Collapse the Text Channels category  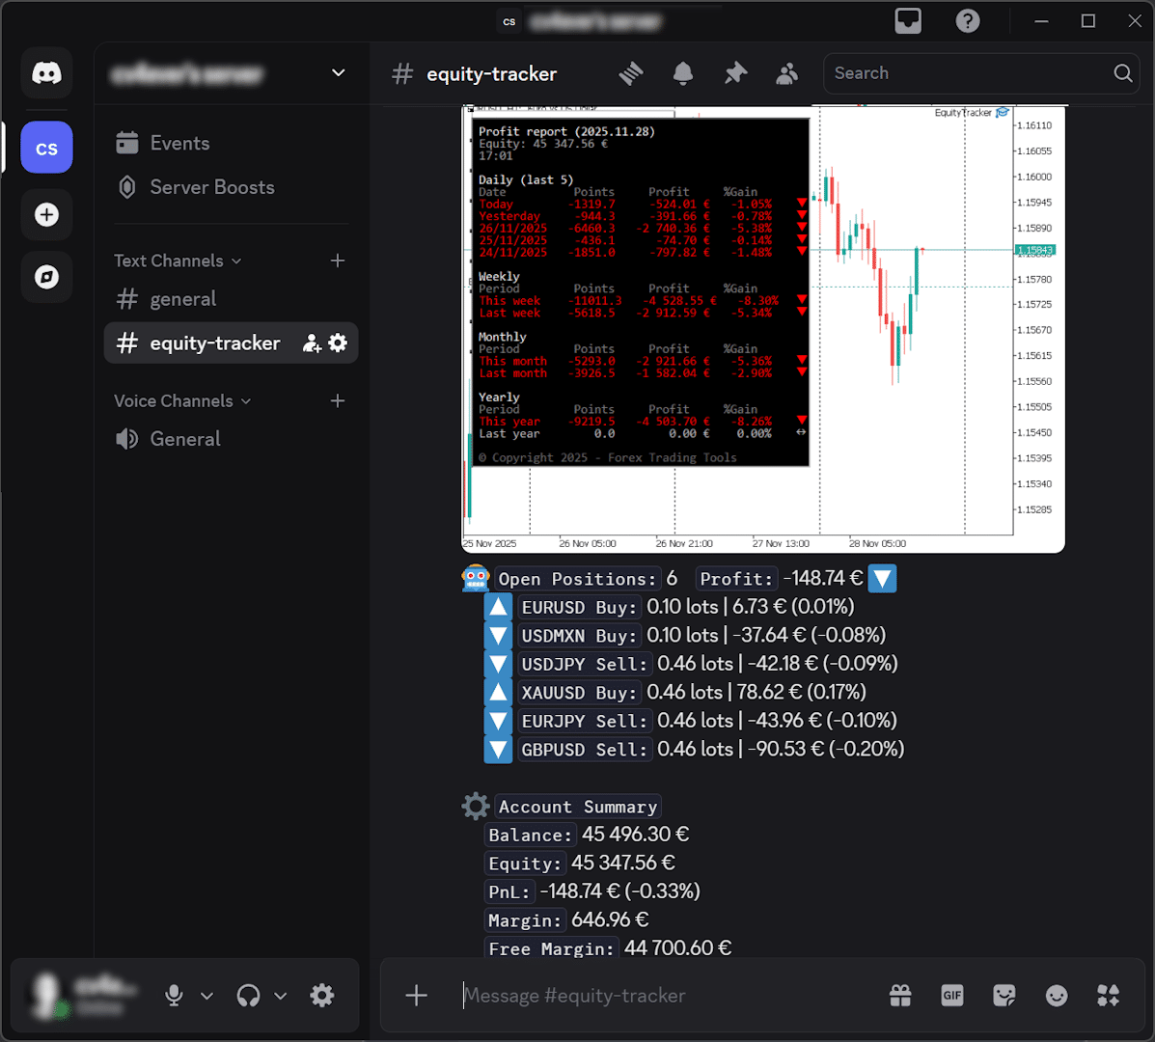pyautogui.click(x=178, y=260)
